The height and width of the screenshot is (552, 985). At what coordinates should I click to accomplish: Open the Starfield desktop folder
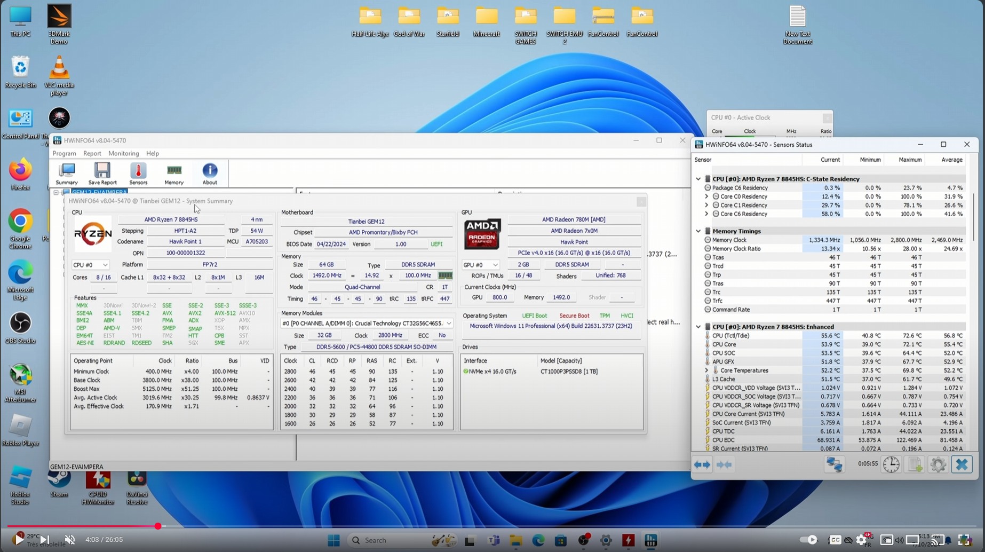448,21
